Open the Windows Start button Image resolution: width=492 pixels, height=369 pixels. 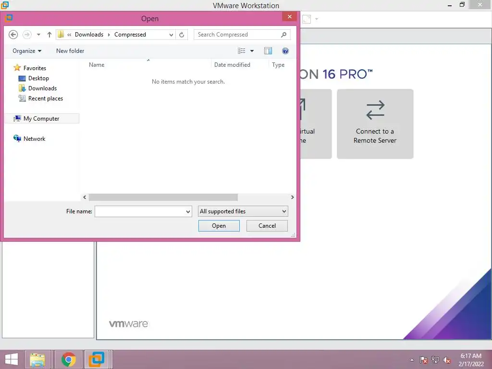tap(12, 359)
